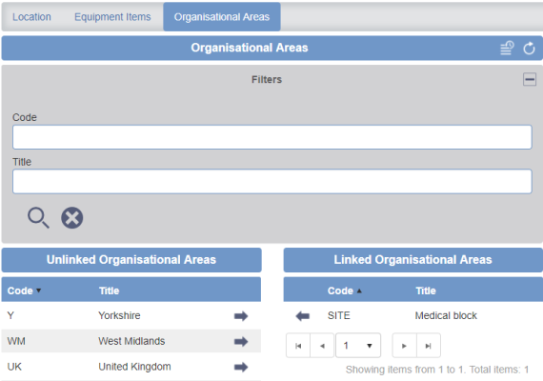Image resolution: width=543 pixels, height=381 pixels.
Task: Switch to the Equipment Items tab
Action: point(112,17)
